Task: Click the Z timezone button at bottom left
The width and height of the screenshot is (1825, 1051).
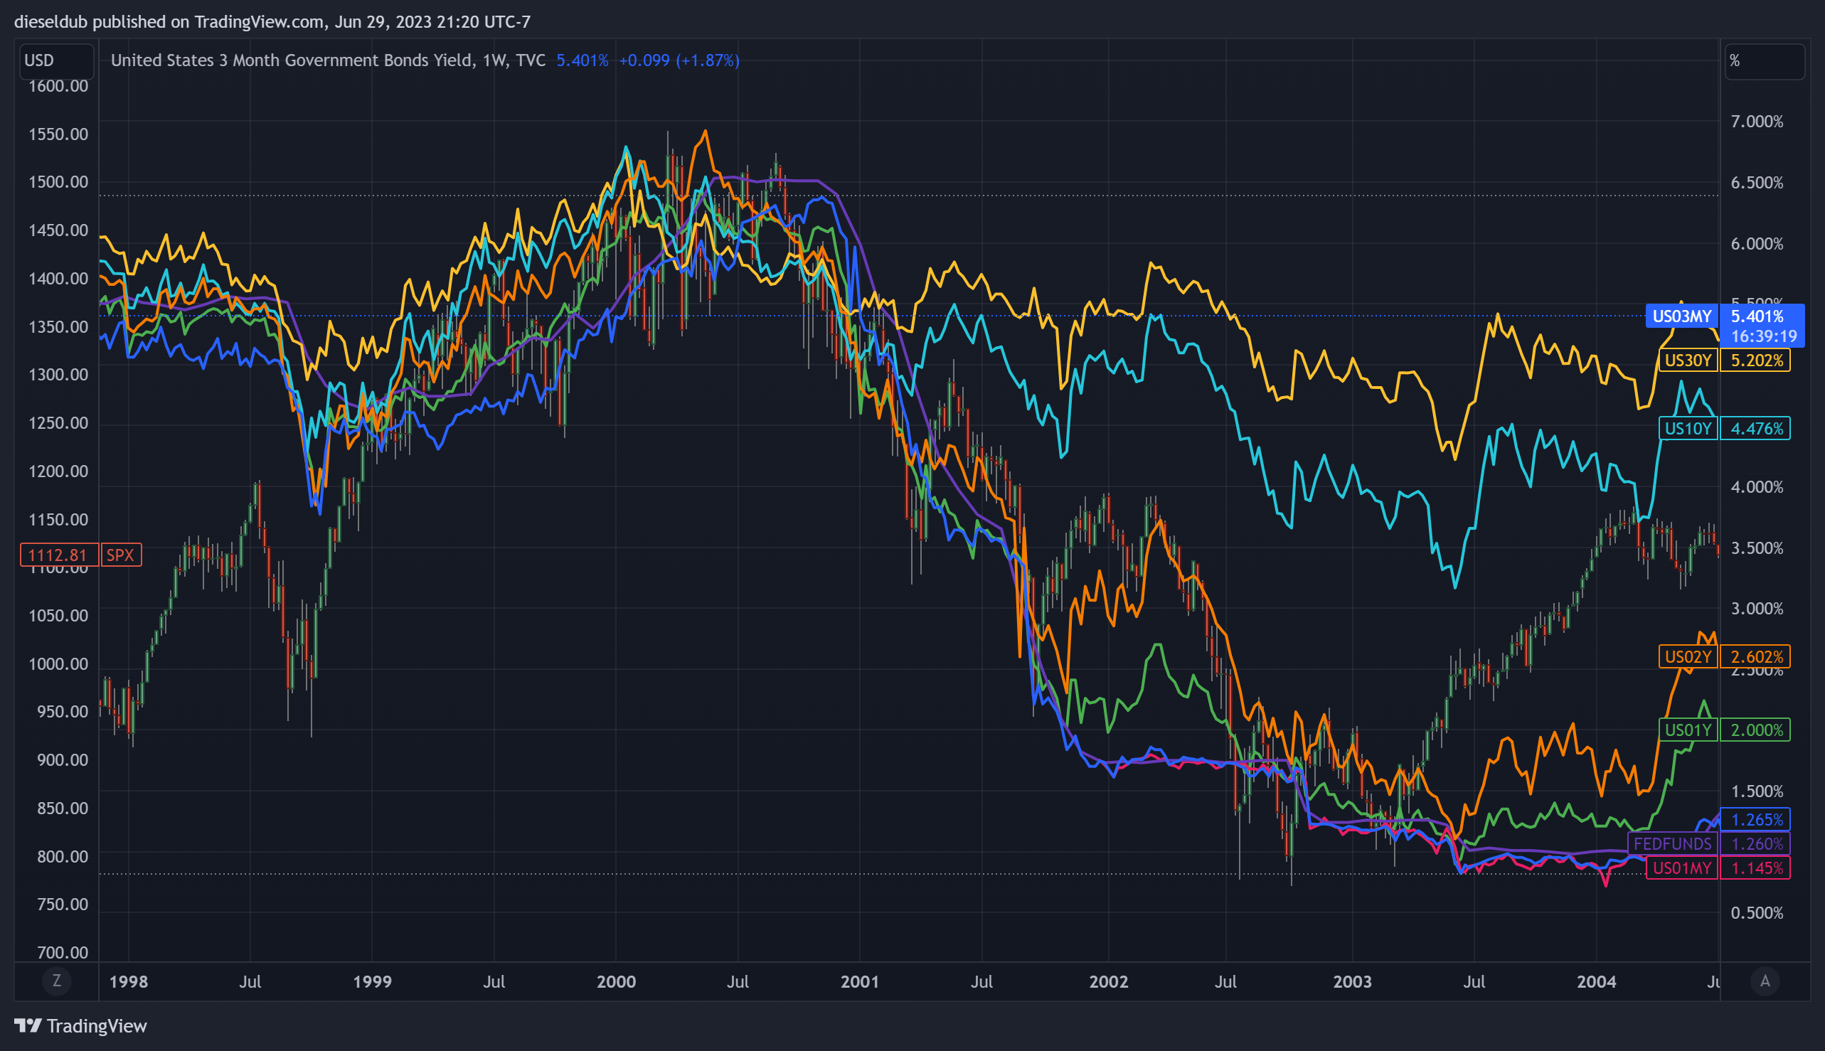Action: (x=56, y=981)
